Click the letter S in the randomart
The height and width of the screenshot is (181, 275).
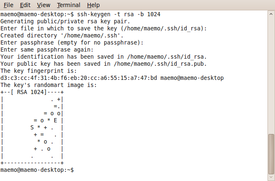(32, 127)
